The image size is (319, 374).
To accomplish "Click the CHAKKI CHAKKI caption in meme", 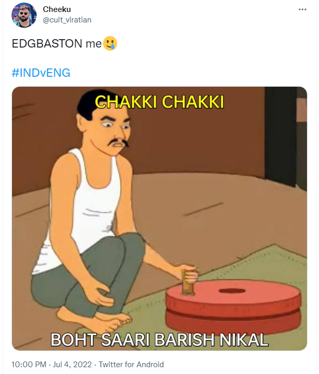I will [x=160, y=102].
